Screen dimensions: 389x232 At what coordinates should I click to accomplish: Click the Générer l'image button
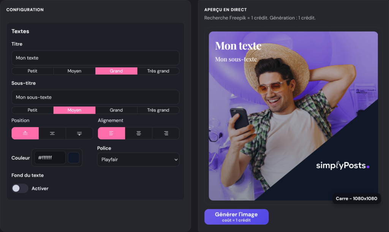(236, 217)
